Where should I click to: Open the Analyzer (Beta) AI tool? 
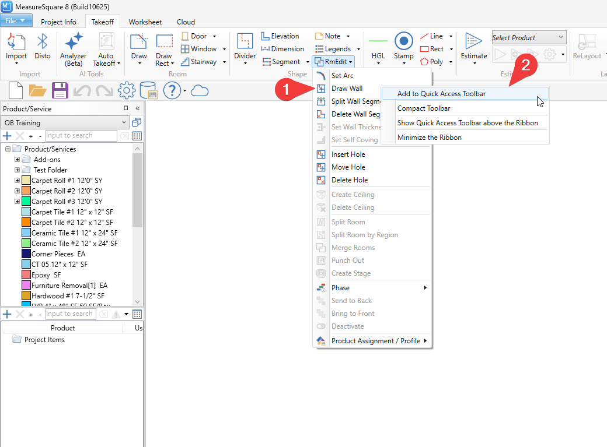[73, 49]
